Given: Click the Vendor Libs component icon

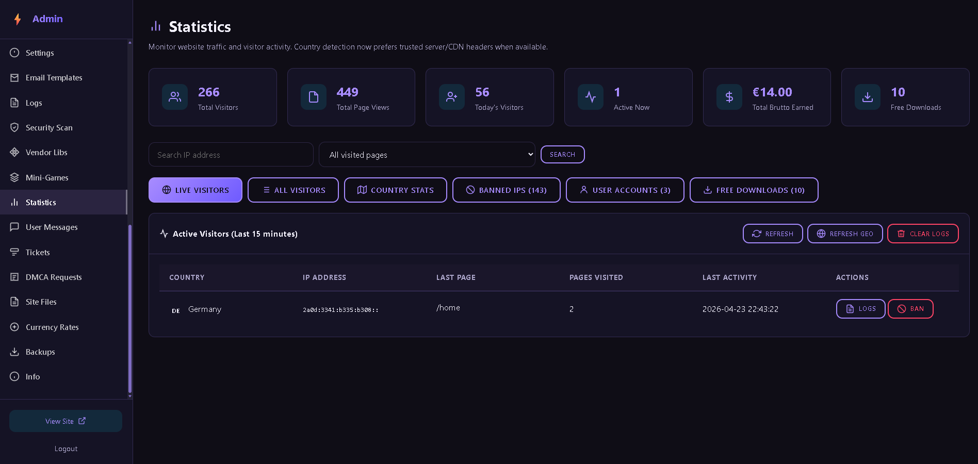Looking at the screenshot, I should (x=14, y=152).
